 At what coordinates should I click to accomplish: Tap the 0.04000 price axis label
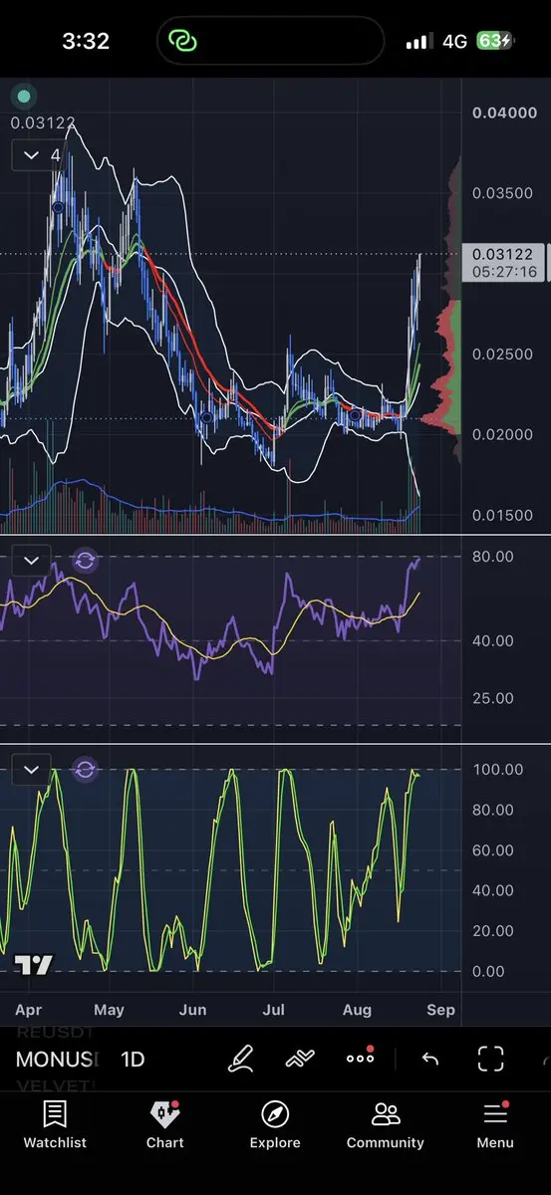[x=504, y=113]
